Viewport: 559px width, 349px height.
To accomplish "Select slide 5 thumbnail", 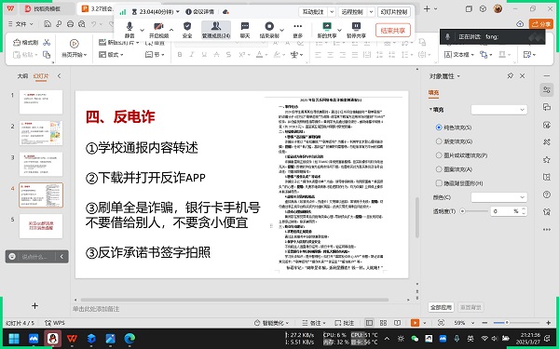I will pyautogui.click(x=41, y=226).
